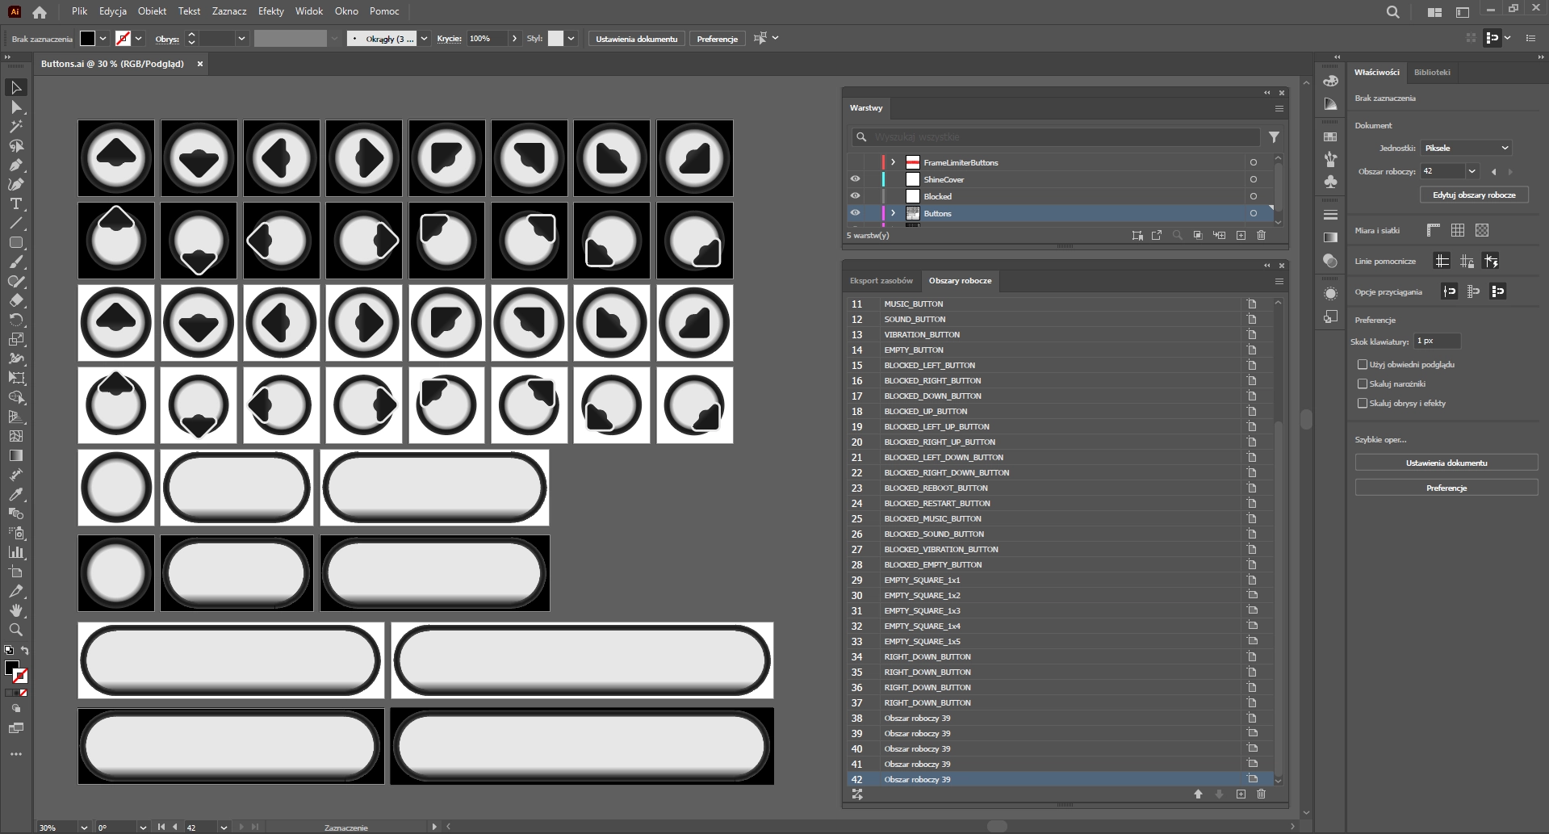The image size is (1549, 834).
Task: Click the fill color swatch in control bar
Action: click(87, 39)
